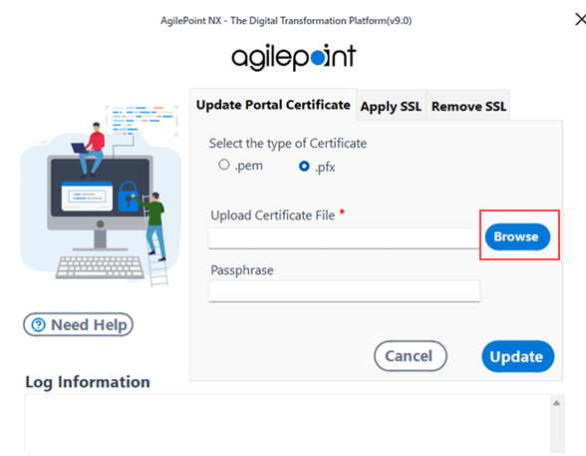Click the computer monitor illustration
This screenshot has height=456, width=586.
(x=100, y=204)
